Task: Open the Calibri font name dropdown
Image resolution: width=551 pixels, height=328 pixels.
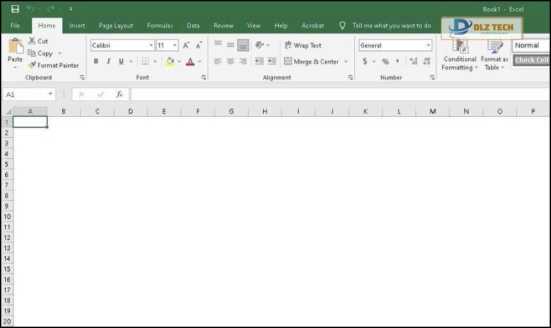Action: 151,45
